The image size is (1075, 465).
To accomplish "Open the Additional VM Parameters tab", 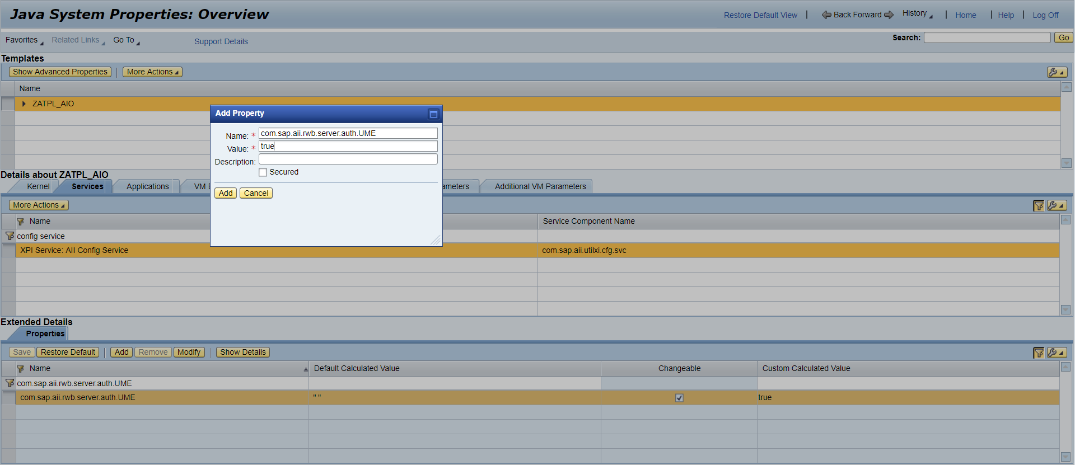I will pyautogui.click(x=540, y=186).
